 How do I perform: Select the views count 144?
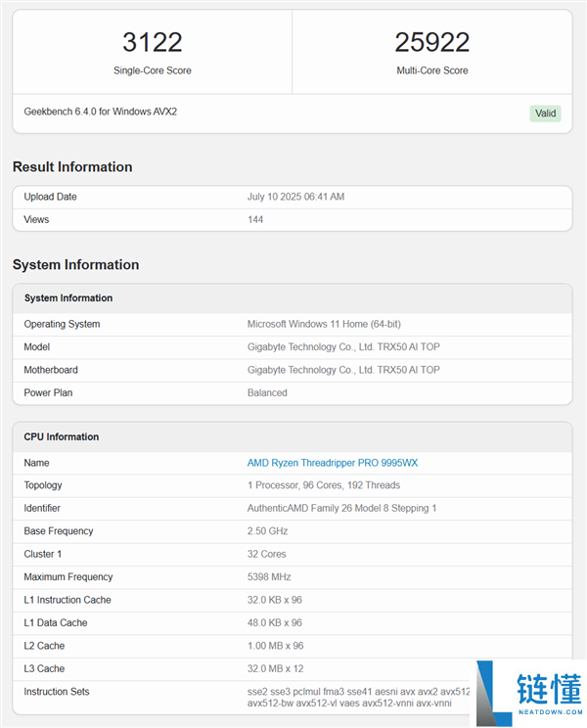pyautogui.click(x=255, y=219)
